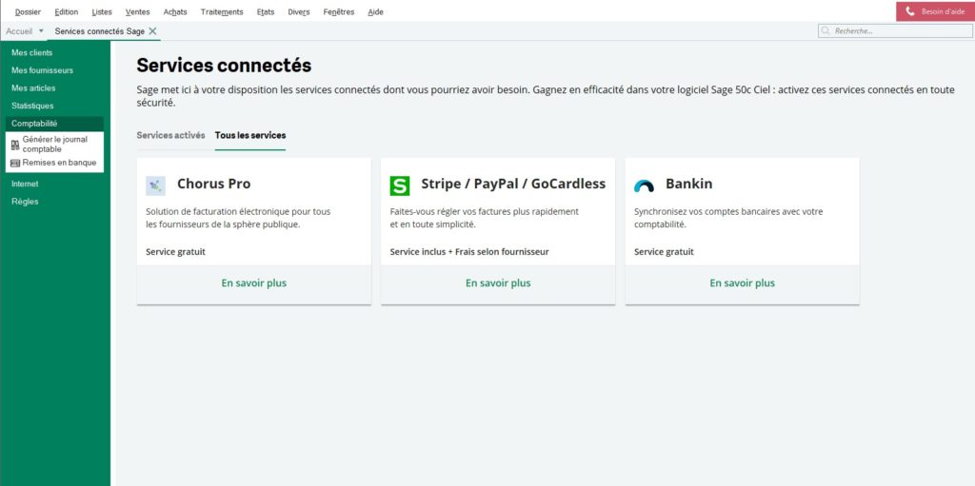Open the Edition menu

coord(67,11)
